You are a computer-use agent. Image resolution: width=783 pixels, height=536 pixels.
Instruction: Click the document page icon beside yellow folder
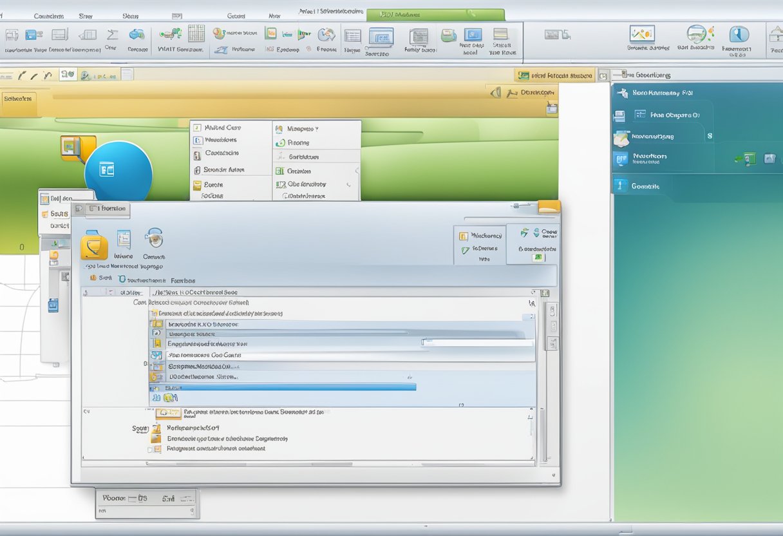[x=124, y=240]
